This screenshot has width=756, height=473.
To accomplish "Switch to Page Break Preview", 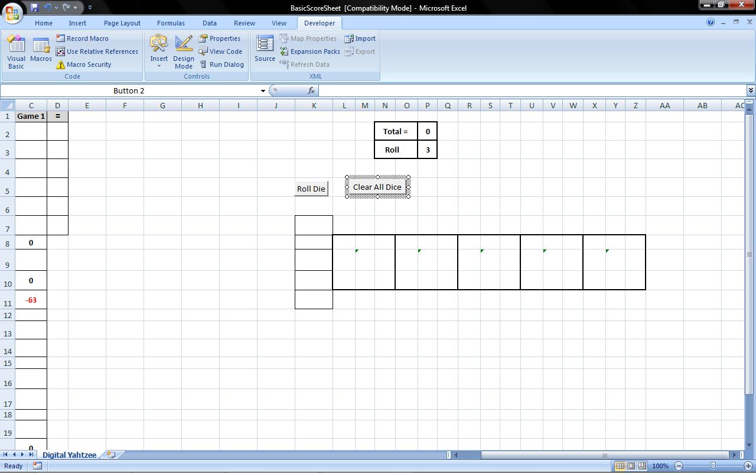I will (641, 466).
